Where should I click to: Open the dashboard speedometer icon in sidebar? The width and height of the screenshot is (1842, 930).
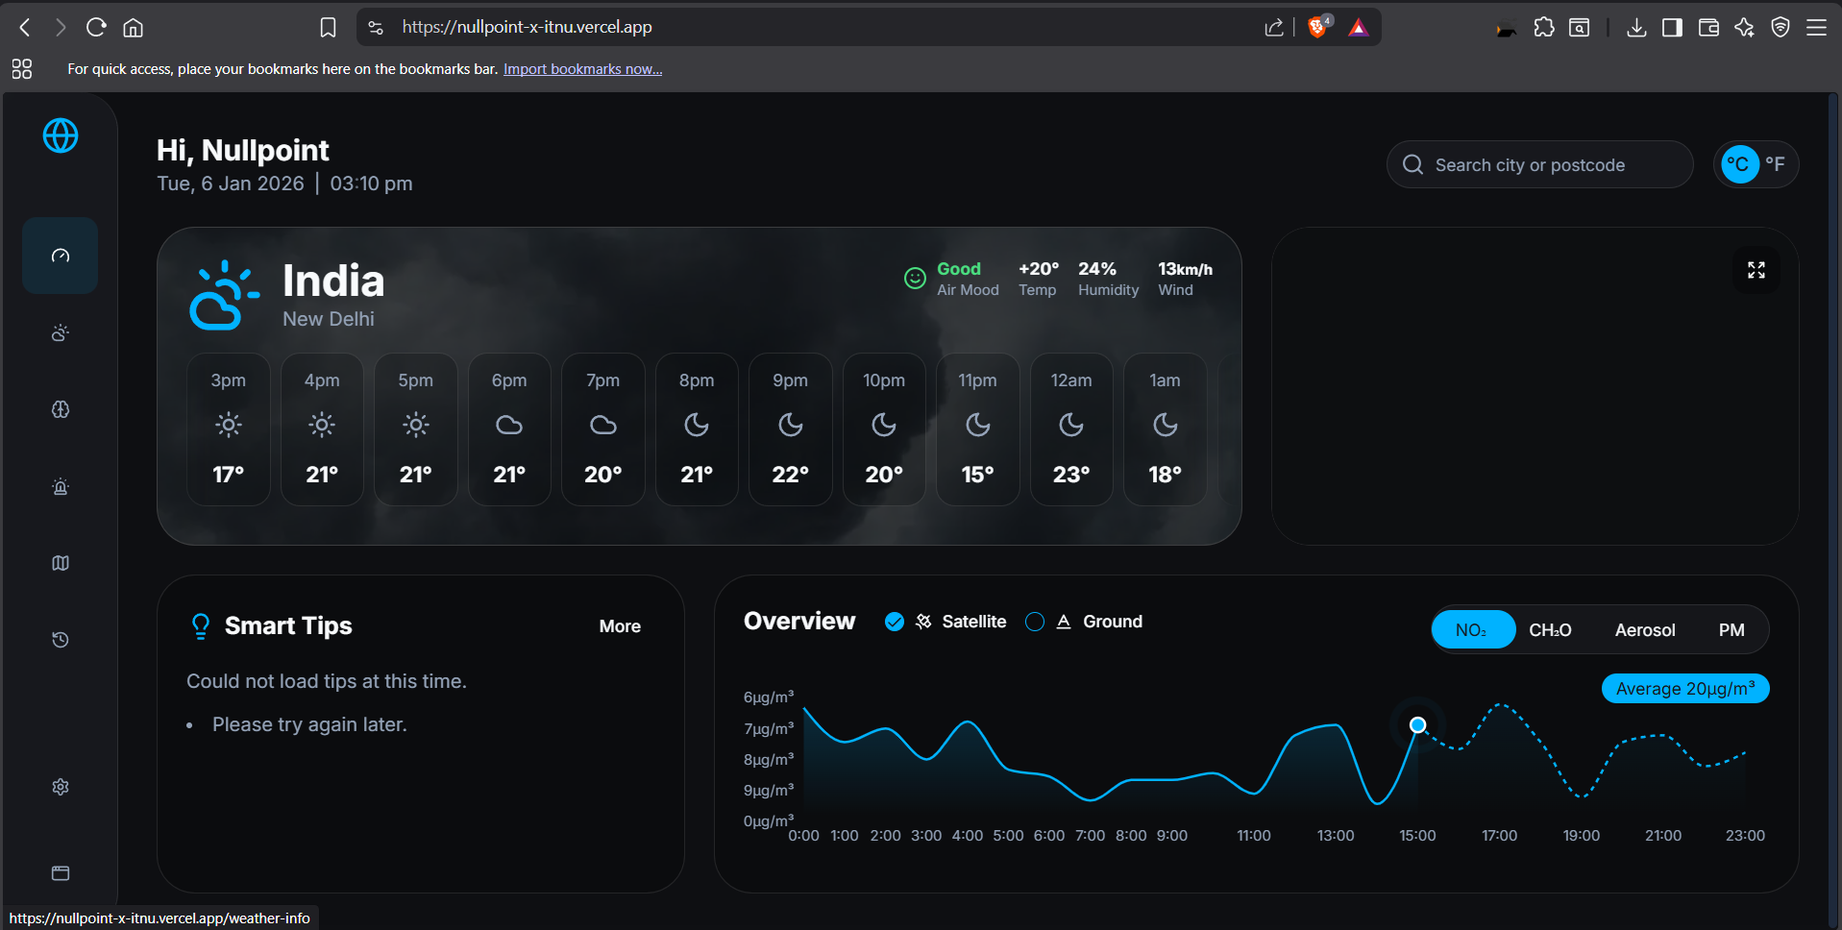point(60,256)
